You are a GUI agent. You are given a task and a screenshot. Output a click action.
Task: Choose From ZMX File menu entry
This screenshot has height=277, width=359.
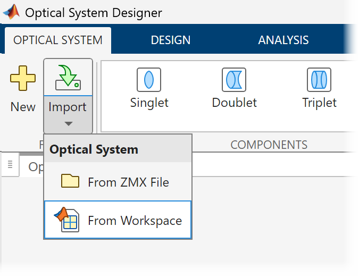[118, 182]
